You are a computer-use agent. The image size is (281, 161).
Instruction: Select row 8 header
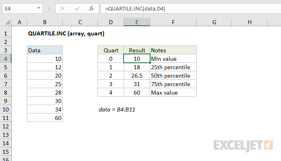[6, 92]
